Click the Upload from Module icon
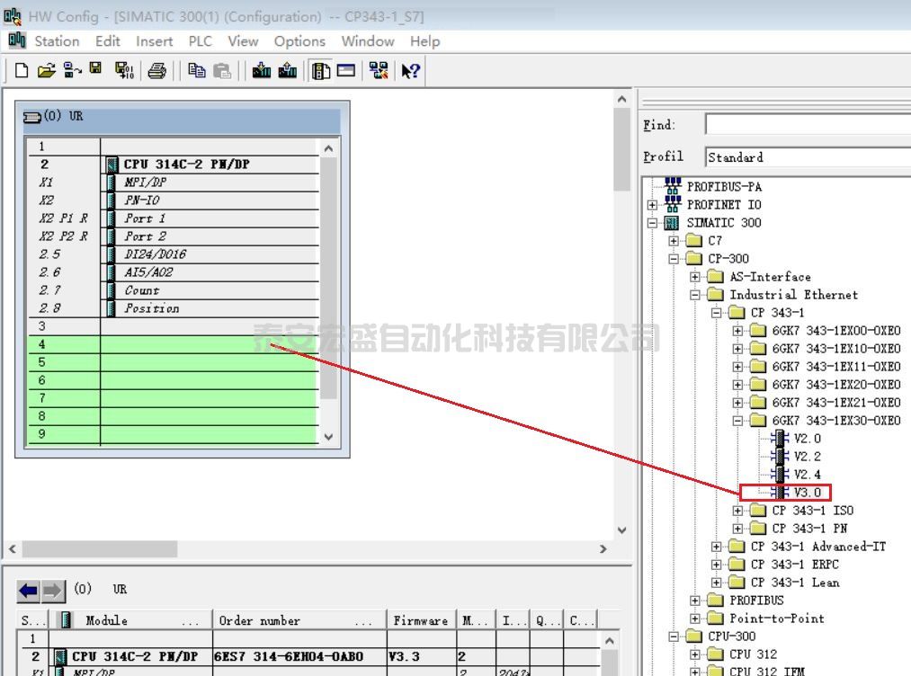This screenshot has height=676, width=911. coord(288,71)
